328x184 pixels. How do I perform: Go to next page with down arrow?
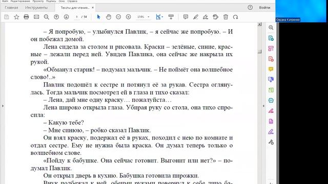[x=66, y=17]
